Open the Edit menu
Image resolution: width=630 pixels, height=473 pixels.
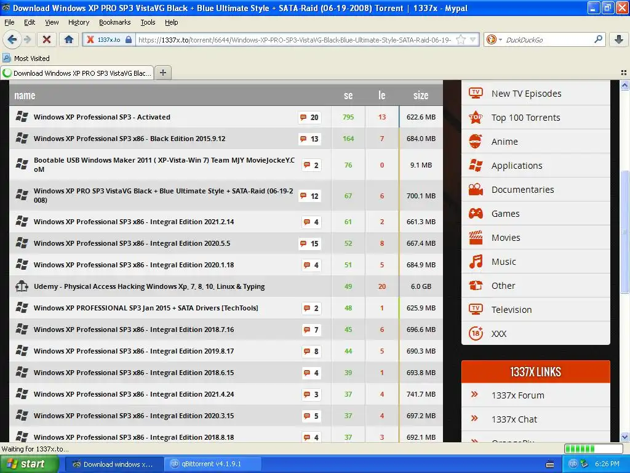[30, 22]
